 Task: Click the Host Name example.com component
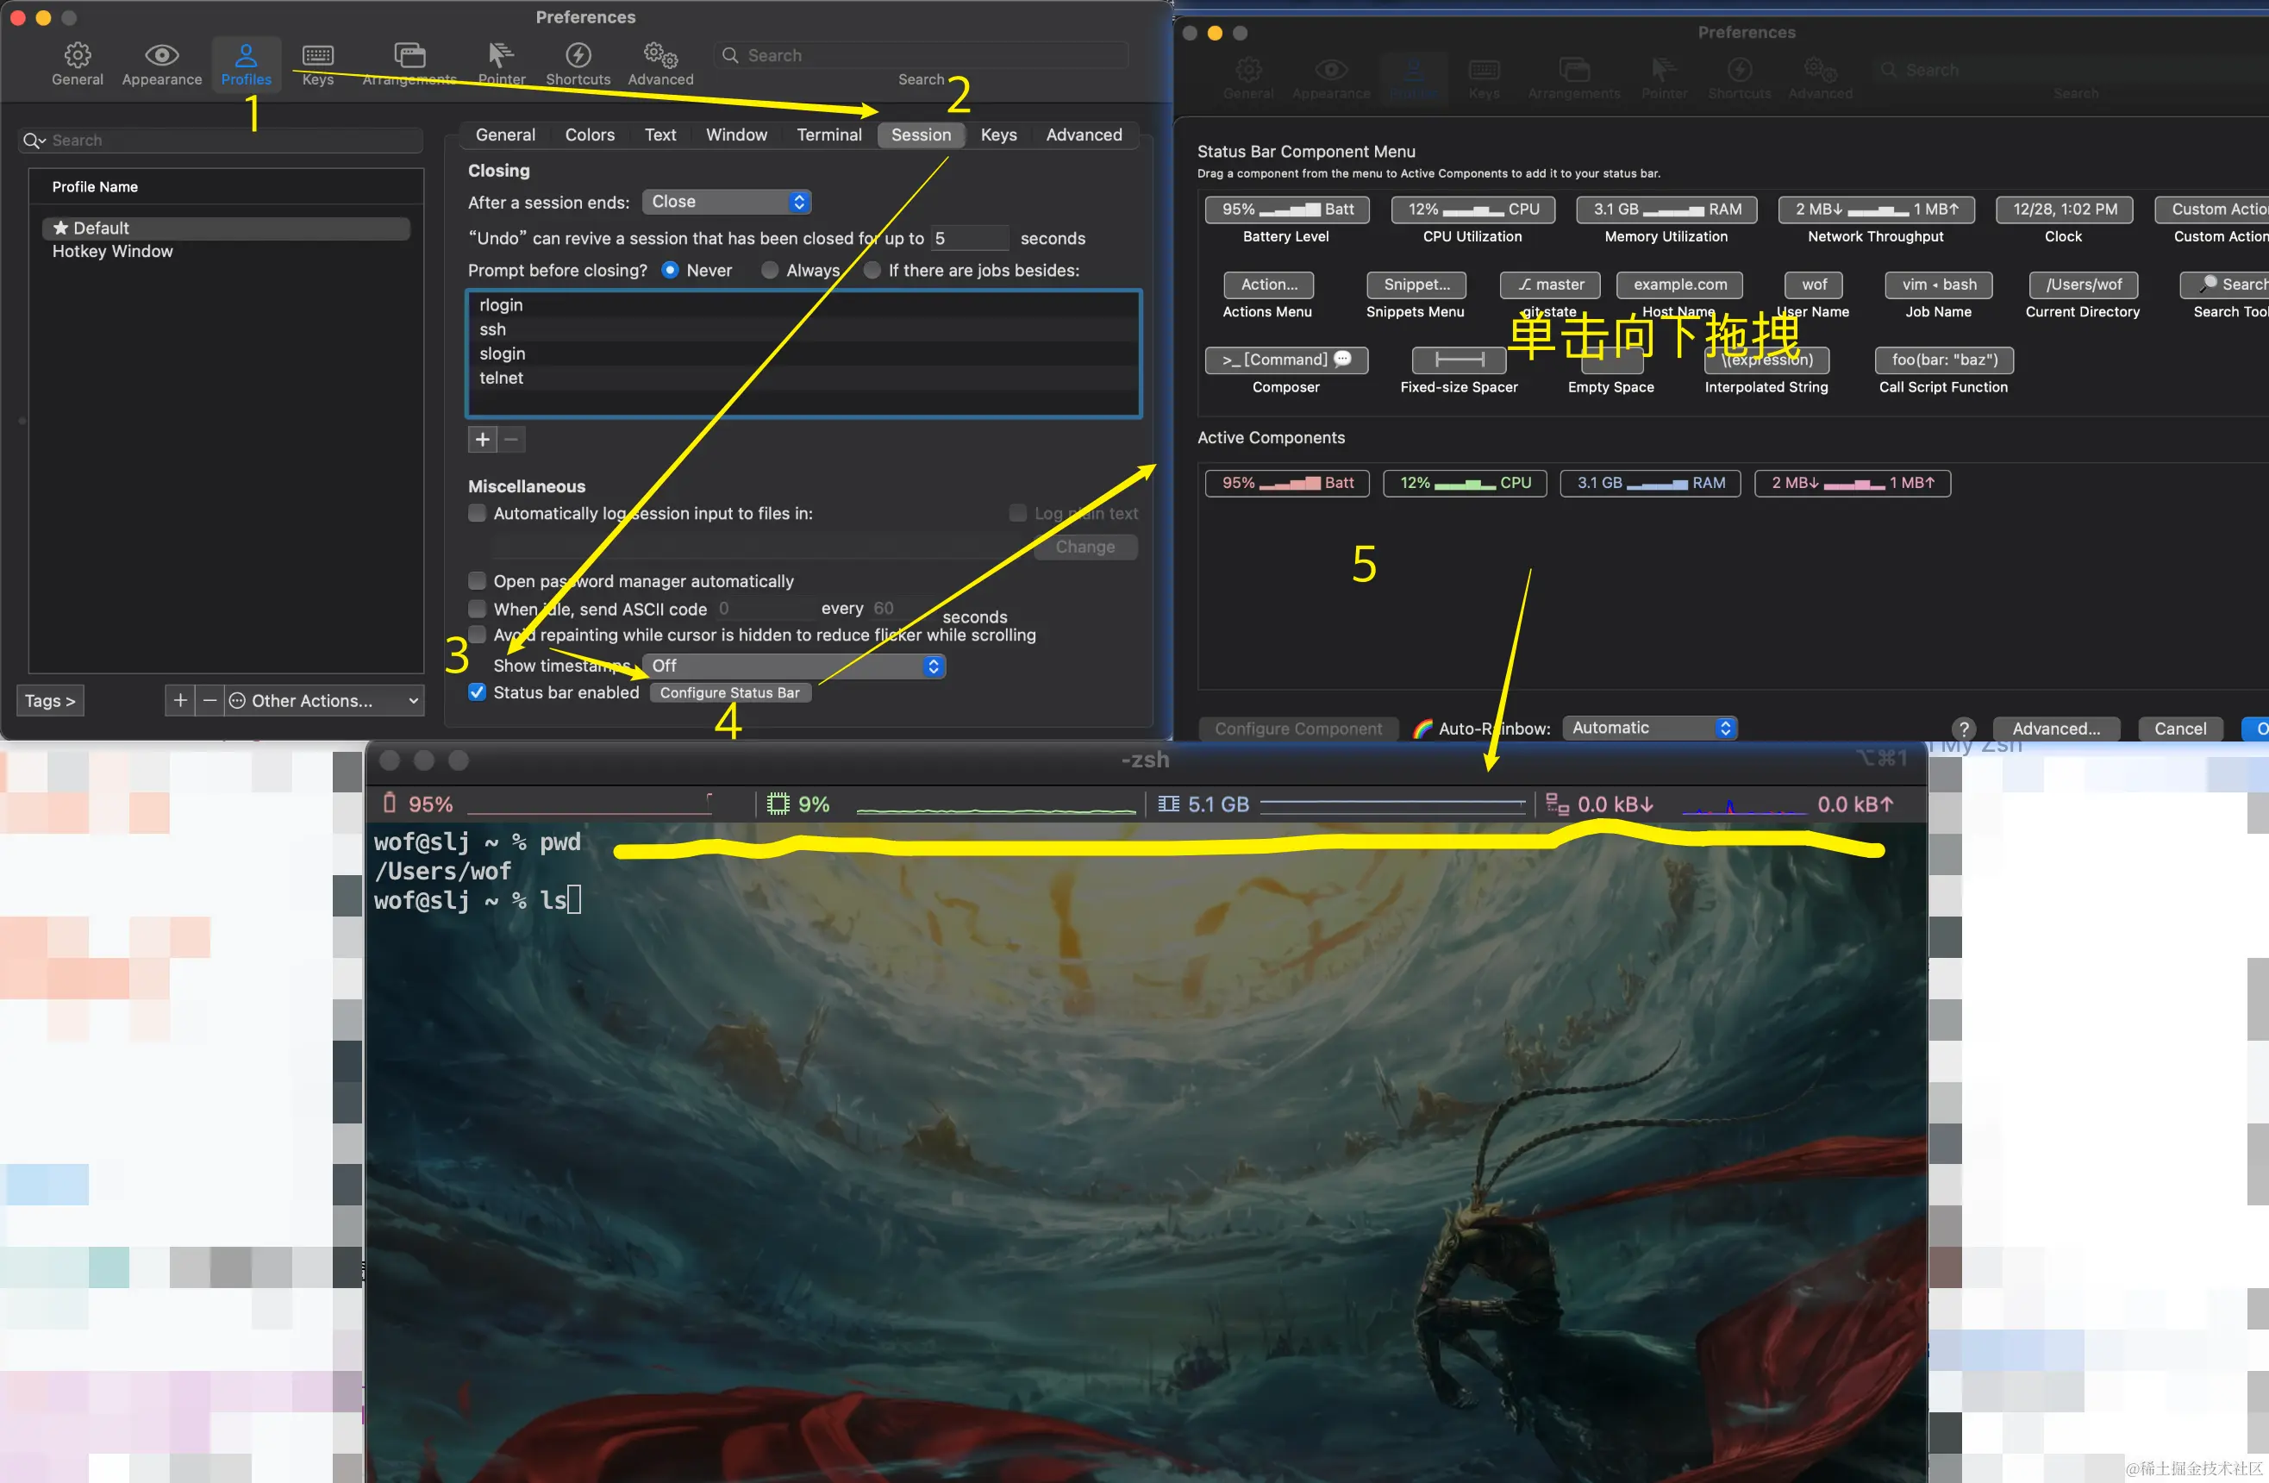click(x=1678, y=285)
